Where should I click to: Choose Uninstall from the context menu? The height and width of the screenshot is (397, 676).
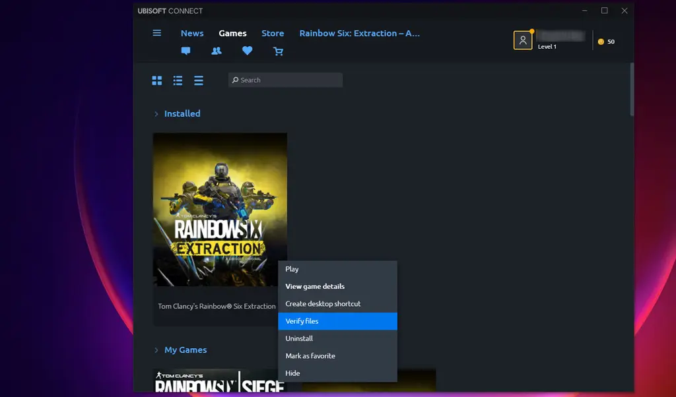(x=337, y=338)
